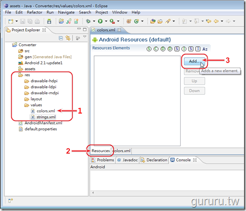
Task: Click the Back navigation arrow icon
Action: (x=216, y=21)
